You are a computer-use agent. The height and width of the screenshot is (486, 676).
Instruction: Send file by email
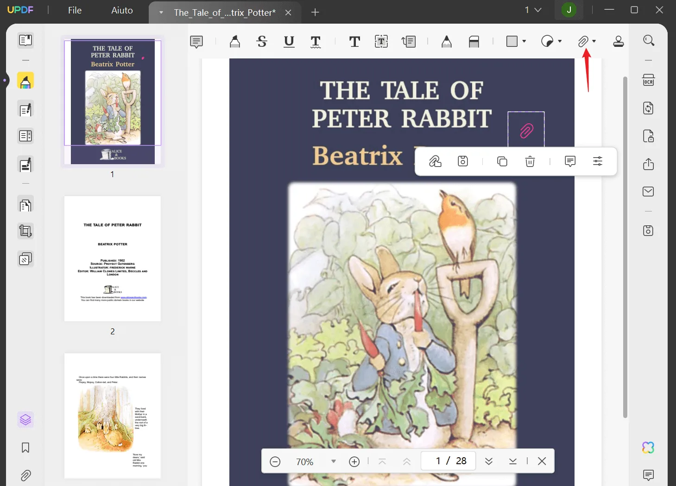(x=648, y=192)
